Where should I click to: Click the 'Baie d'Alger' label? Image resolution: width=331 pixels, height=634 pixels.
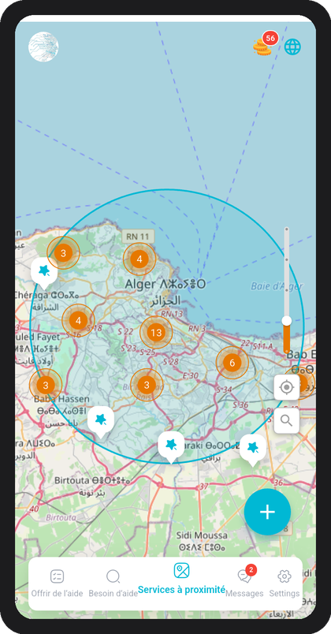click(x=277, y=286)
